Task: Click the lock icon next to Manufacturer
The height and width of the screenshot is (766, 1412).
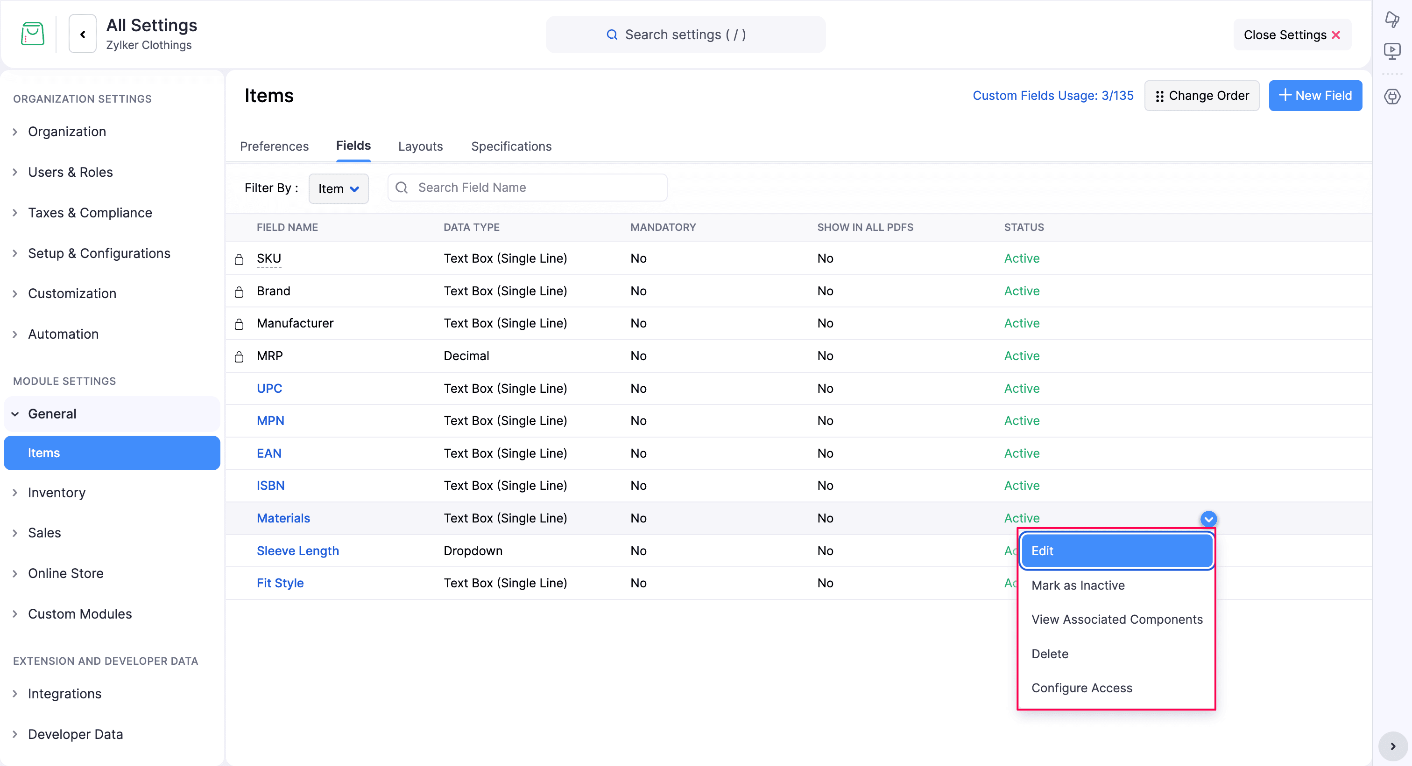Action: [239, 324]
